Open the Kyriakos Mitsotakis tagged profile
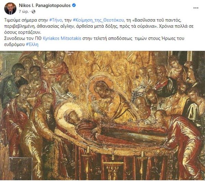 pyautogui.click(x=62, y=39)
